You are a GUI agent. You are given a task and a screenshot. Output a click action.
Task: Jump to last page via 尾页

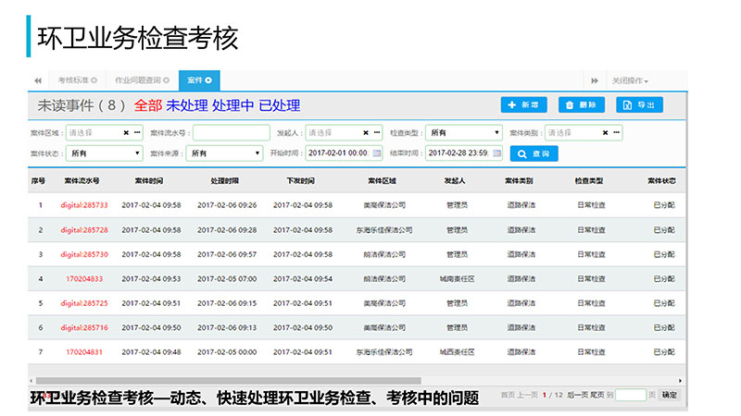pos(597,395)
